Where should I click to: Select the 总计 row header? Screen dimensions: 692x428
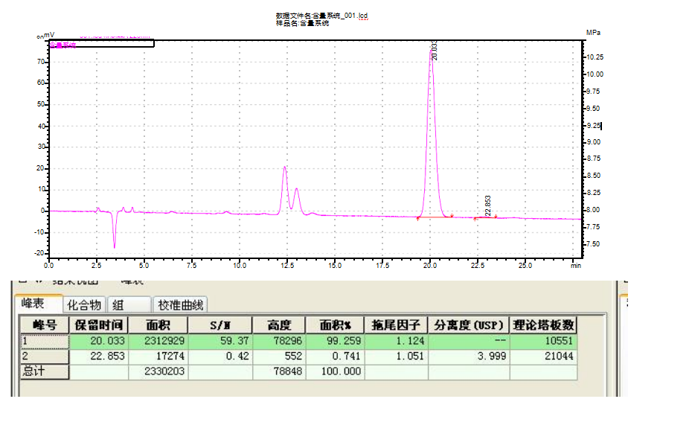[x=43, y=371]
